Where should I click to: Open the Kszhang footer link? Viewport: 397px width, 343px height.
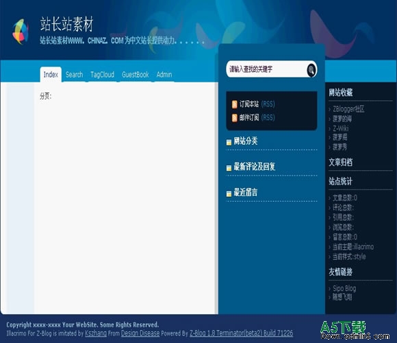96,333
